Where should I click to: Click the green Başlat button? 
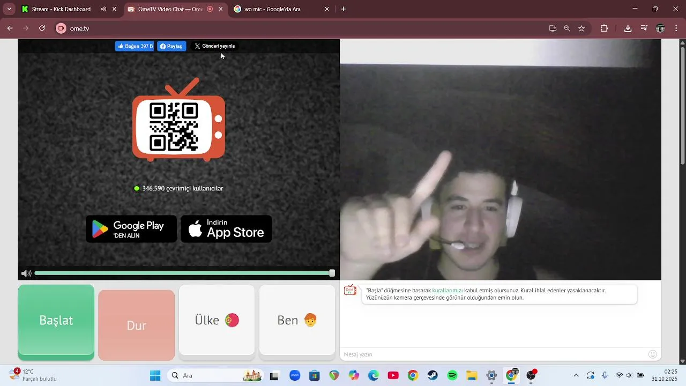pos(56,322)
